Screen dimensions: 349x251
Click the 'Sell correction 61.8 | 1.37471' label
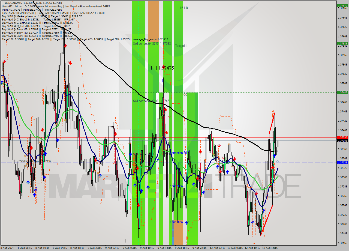click(x=152, y=101)
